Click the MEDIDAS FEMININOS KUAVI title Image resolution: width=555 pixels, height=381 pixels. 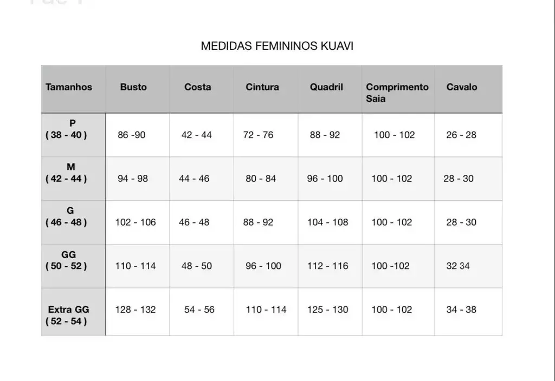pyautogui.click(x=277, y=46)
